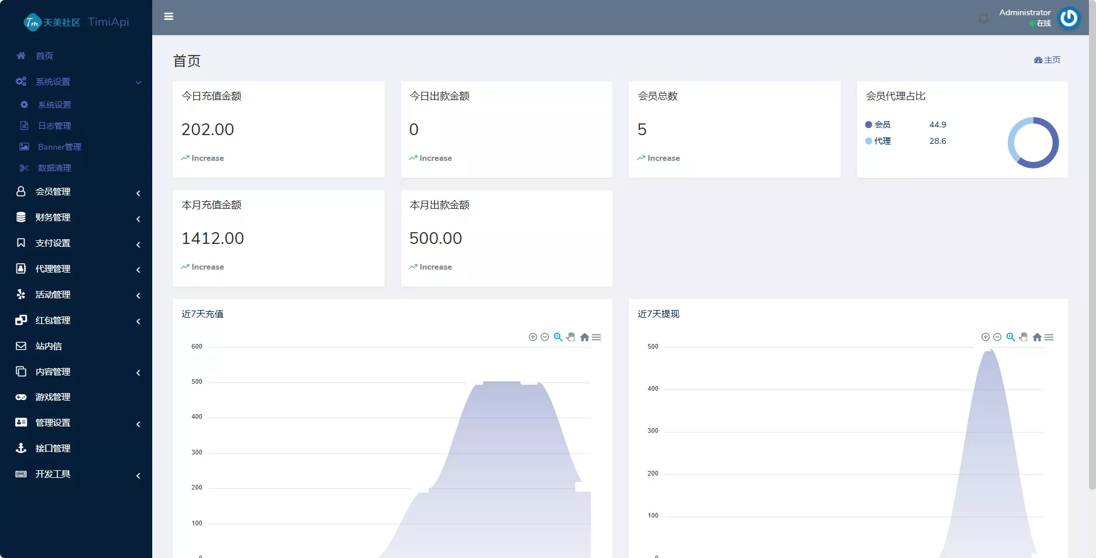Zoom in on the 近7天充值 chart
The width and height of the screenshot is (1096, 558).
(x=533, y=337)
